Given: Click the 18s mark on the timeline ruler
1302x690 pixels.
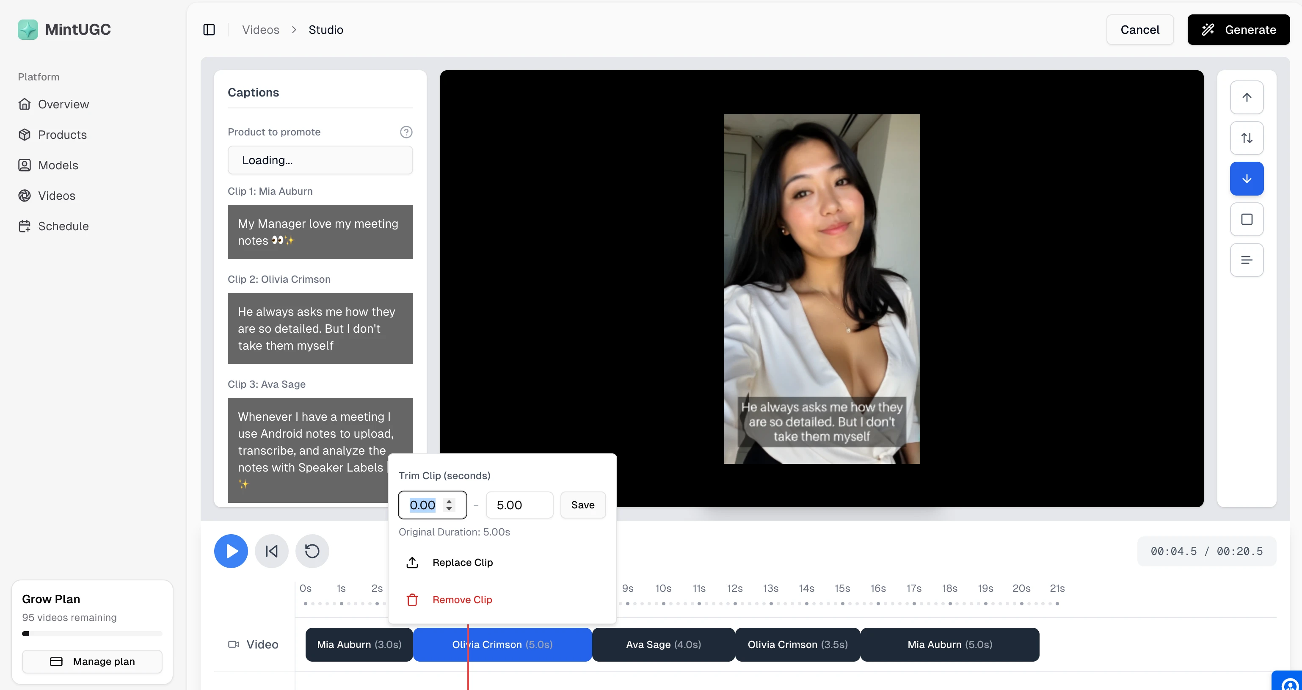Looking at the screenshot, I should click(950, 589).
